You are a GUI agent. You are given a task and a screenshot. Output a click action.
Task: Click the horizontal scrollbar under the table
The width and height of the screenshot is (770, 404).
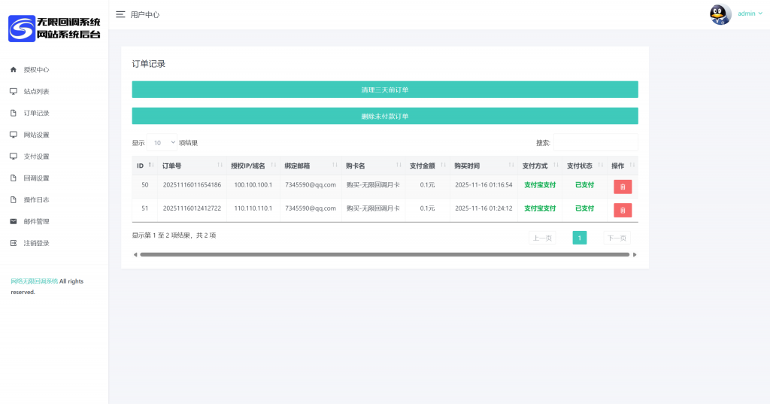click(384, 255)
